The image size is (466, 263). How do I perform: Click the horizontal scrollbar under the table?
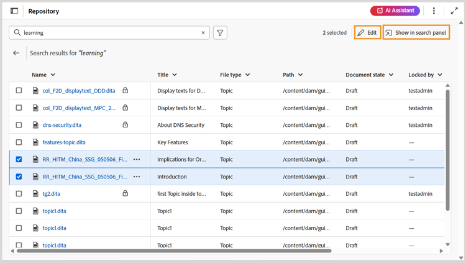point(174,251)
